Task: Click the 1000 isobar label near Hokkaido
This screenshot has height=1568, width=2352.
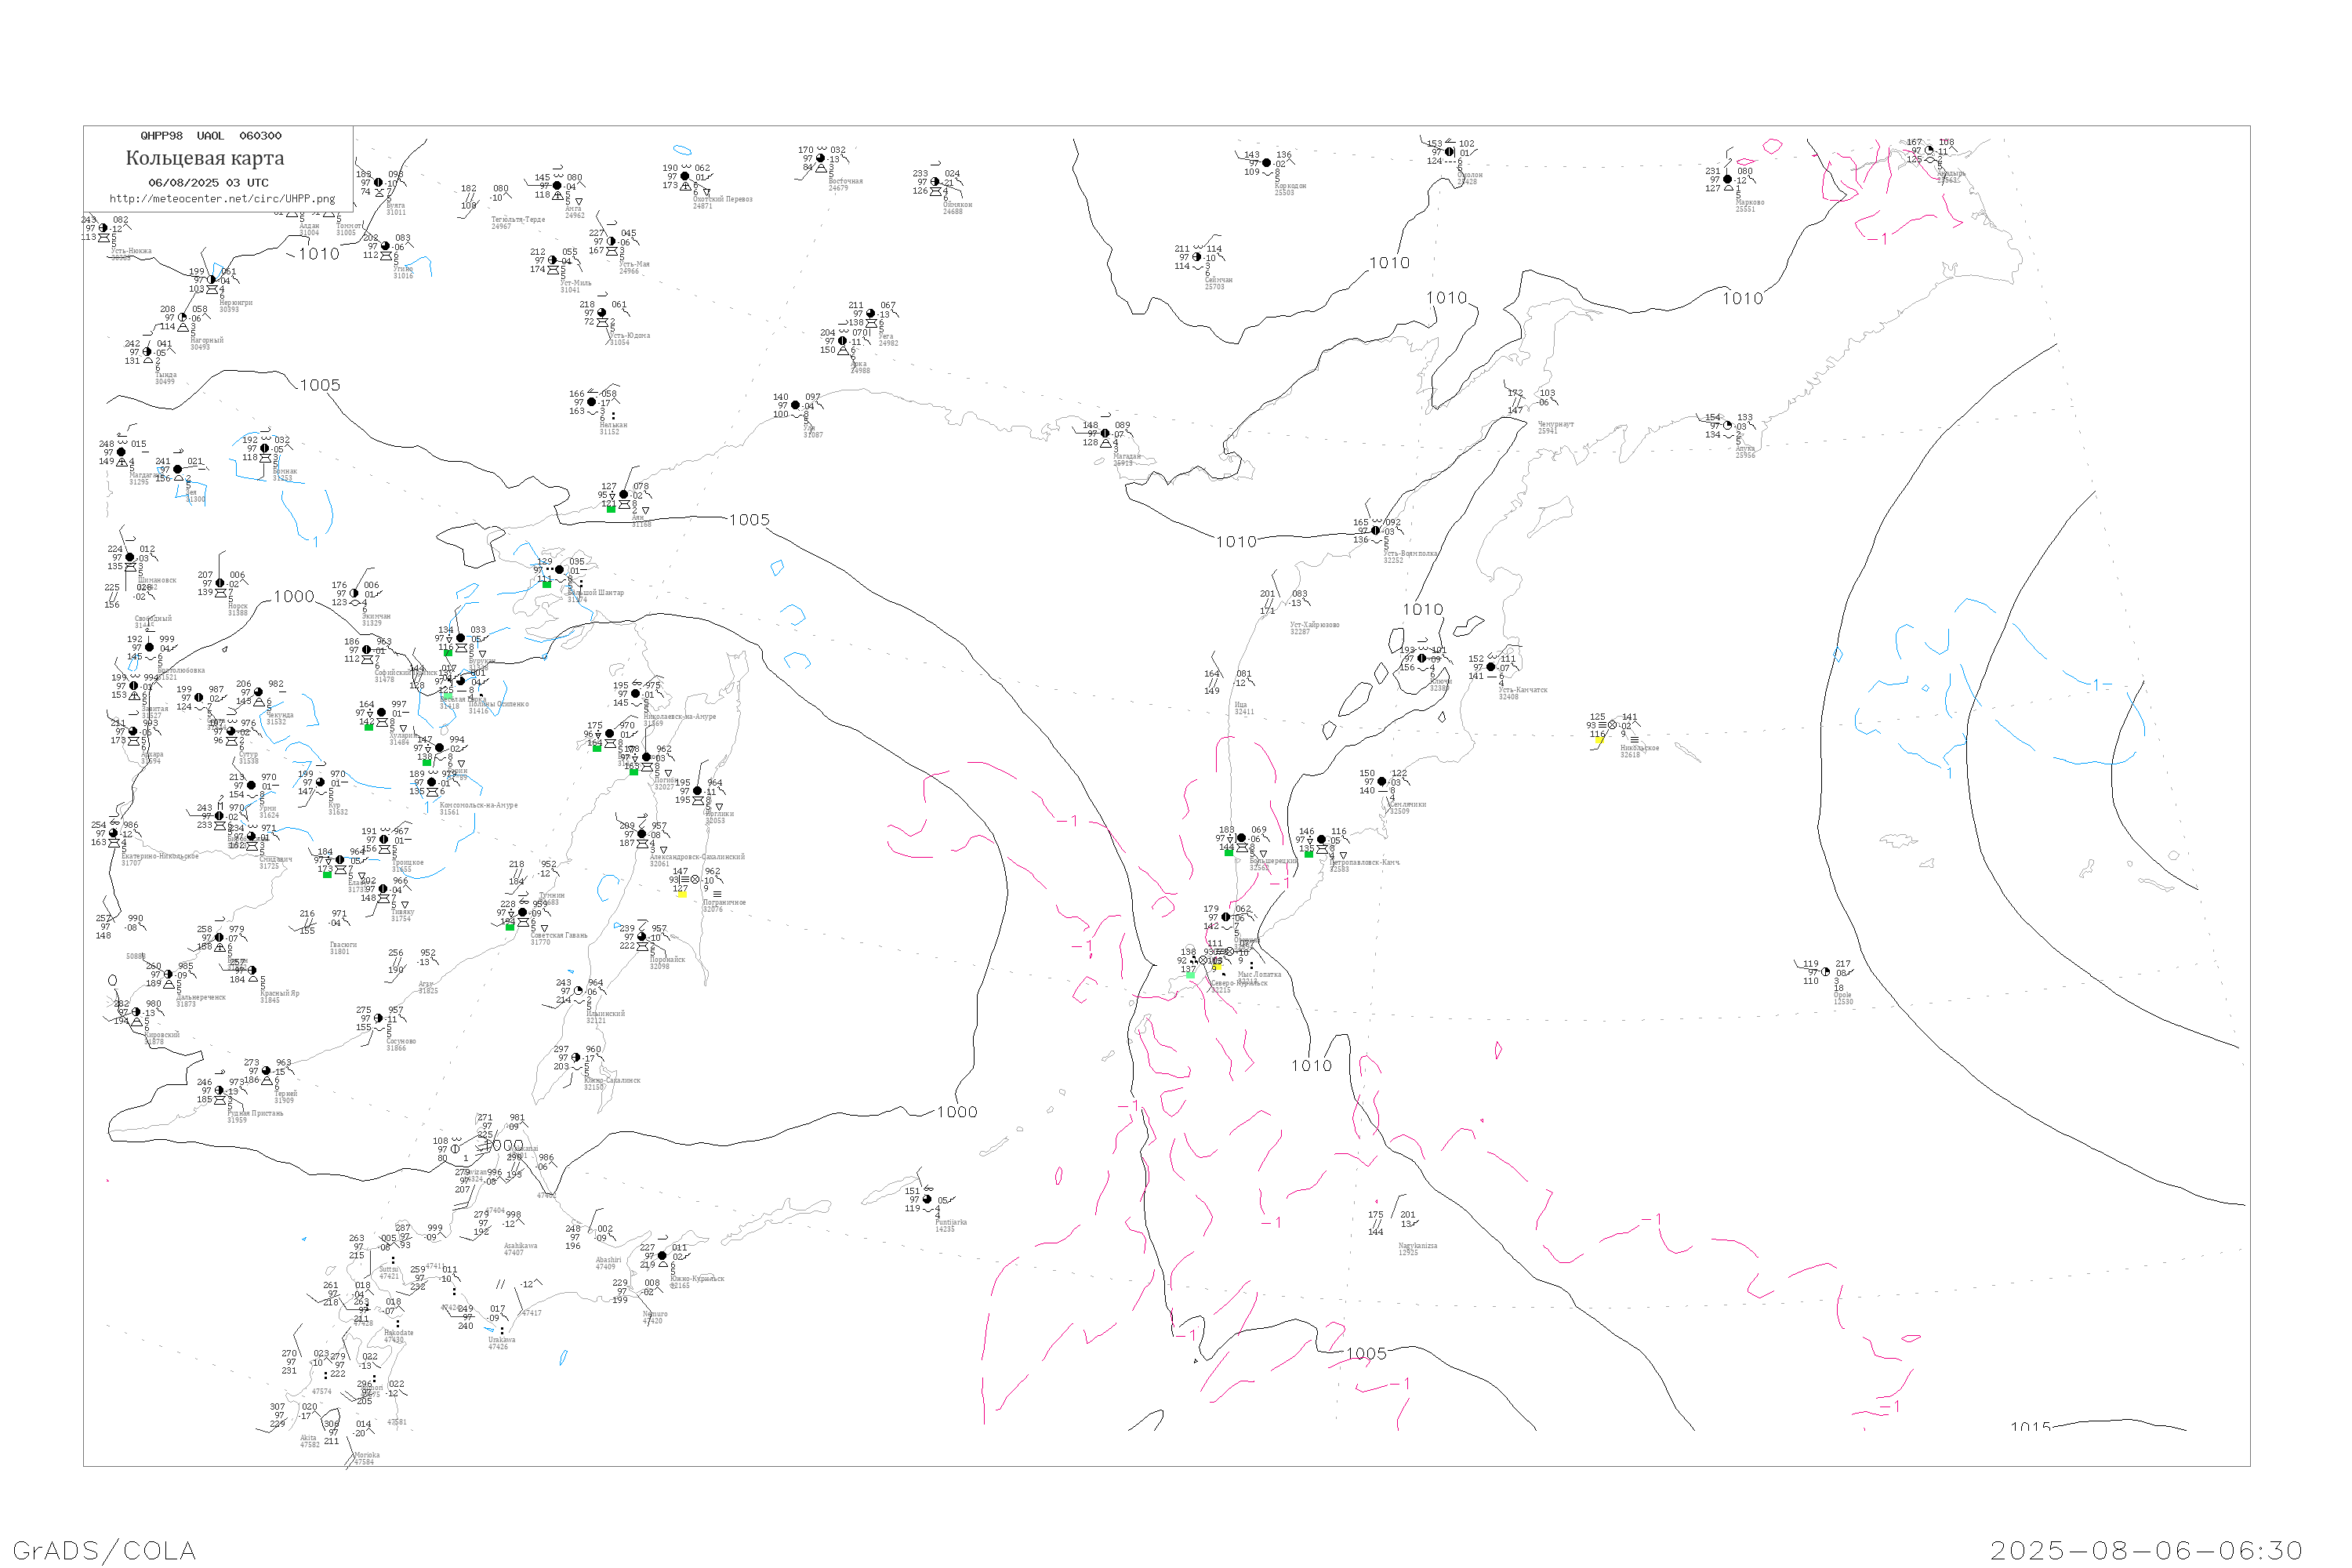Action: (503, 1146)
